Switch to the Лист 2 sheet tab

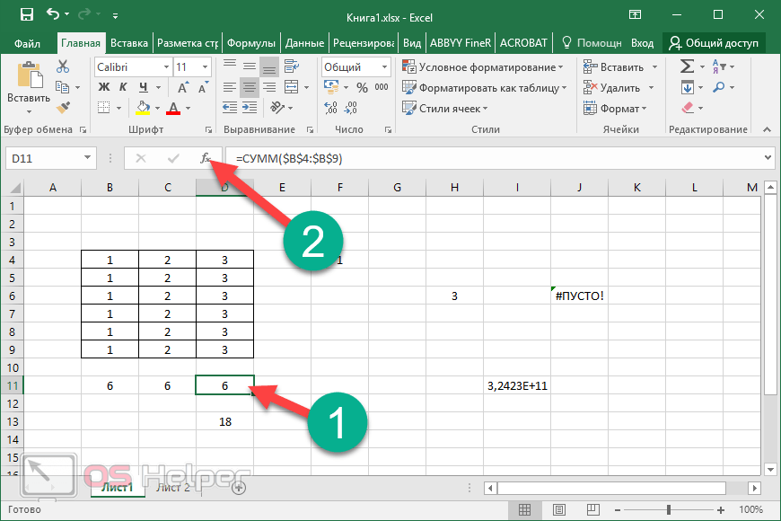click(173, 488)
